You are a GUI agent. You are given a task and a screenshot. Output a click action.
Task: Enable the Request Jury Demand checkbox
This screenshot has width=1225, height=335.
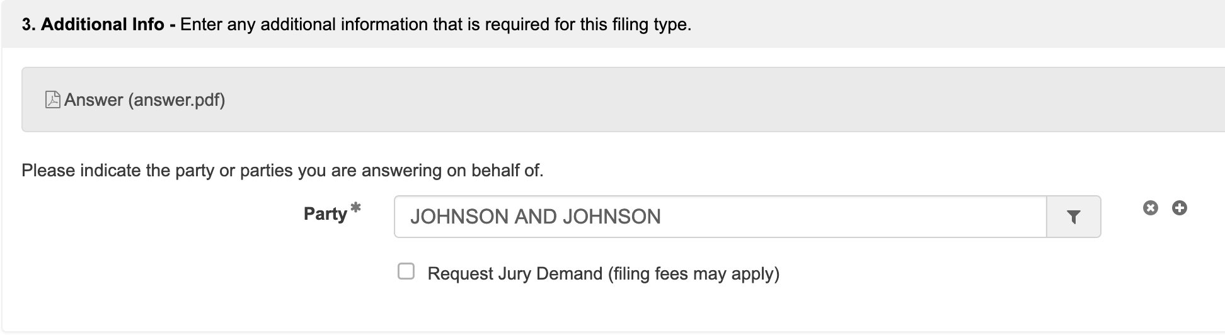pos(406,271)
